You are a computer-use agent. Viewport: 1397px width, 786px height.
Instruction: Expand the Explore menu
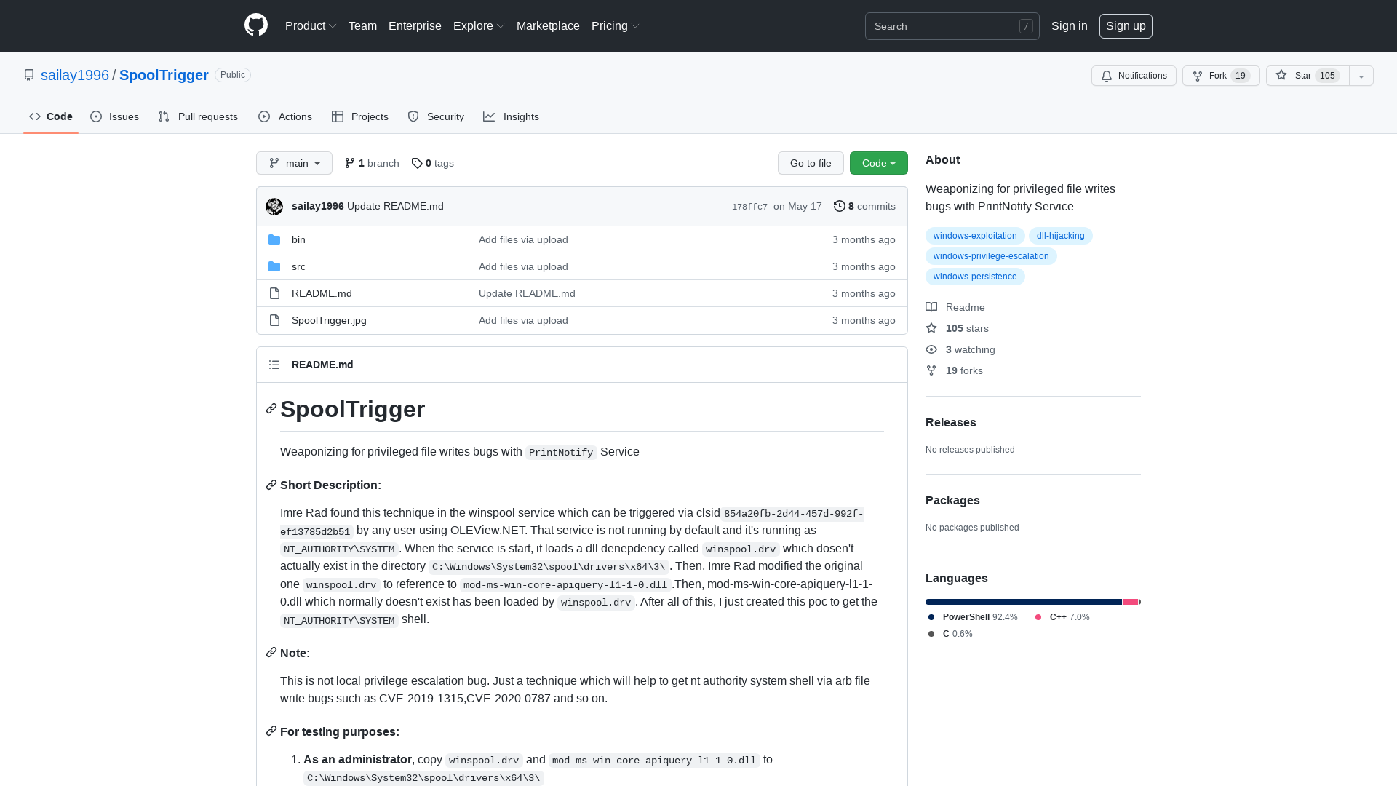pos(479,25)
